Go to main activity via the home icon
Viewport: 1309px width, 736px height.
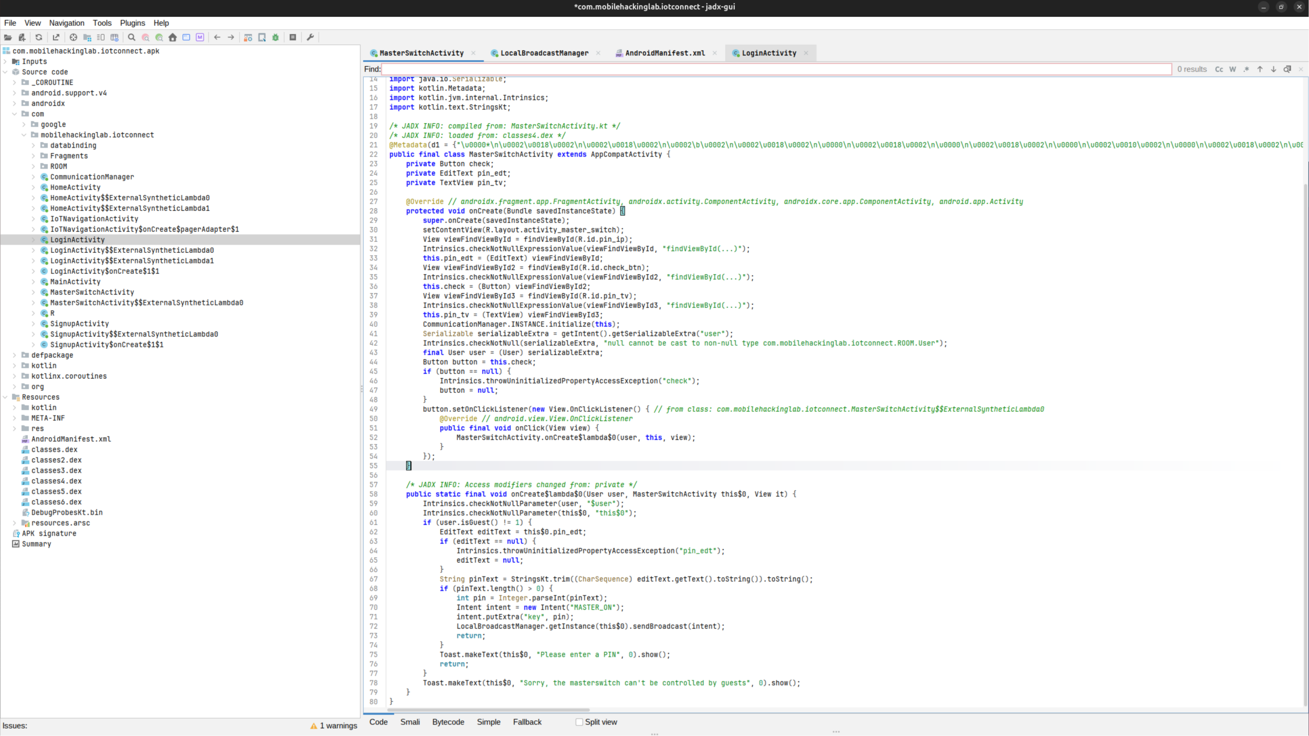(x=173, y=37)
